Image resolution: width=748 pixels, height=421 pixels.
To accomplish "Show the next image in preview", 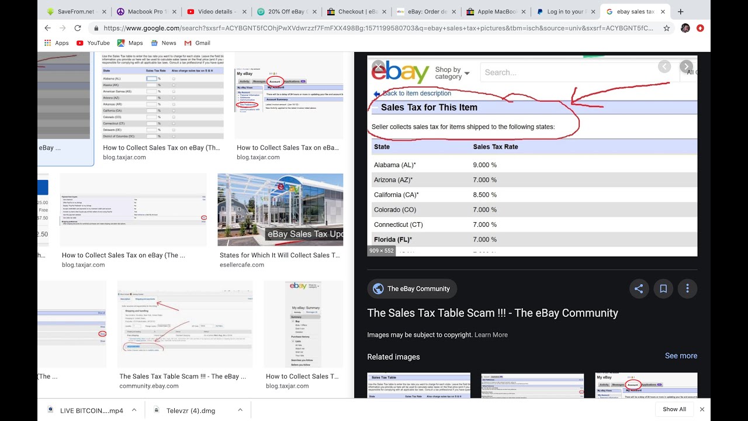I will point(687,66).
